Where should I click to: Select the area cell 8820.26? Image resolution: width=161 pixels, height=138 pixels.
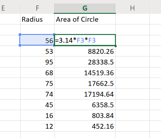coord(85,51)
